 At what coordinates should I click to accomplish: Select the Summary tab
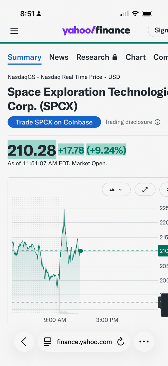coord(25,57)
